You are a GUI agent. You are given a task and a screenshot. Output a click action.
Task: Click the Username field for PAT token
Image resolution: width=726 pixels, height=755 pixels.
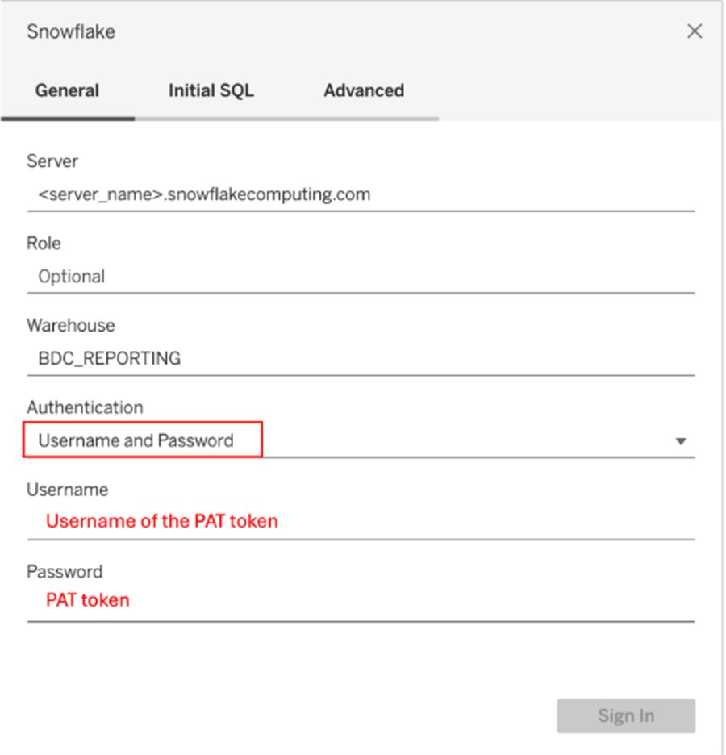coord(363,521)
